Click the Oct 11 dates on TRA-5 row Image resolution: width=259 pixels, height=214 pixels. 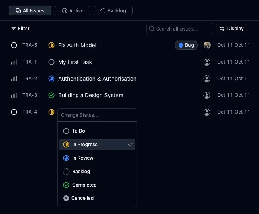click(x=233, y=45)
